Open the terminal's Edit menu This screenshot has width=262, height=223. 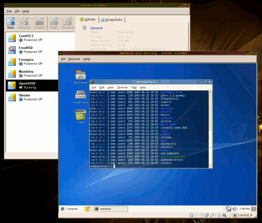(x=102, y=87)
